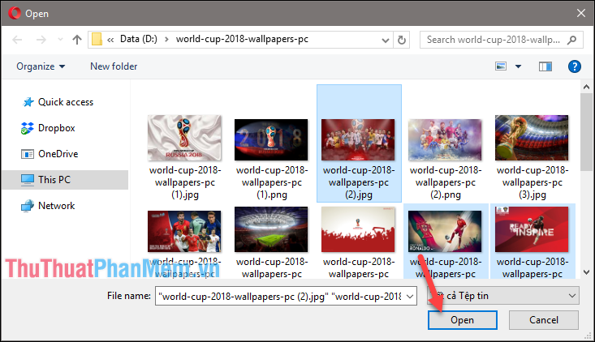This screenshot has width=595, height=342.
Task: Click file name label of (1).jpg
Action: (185, 182)
